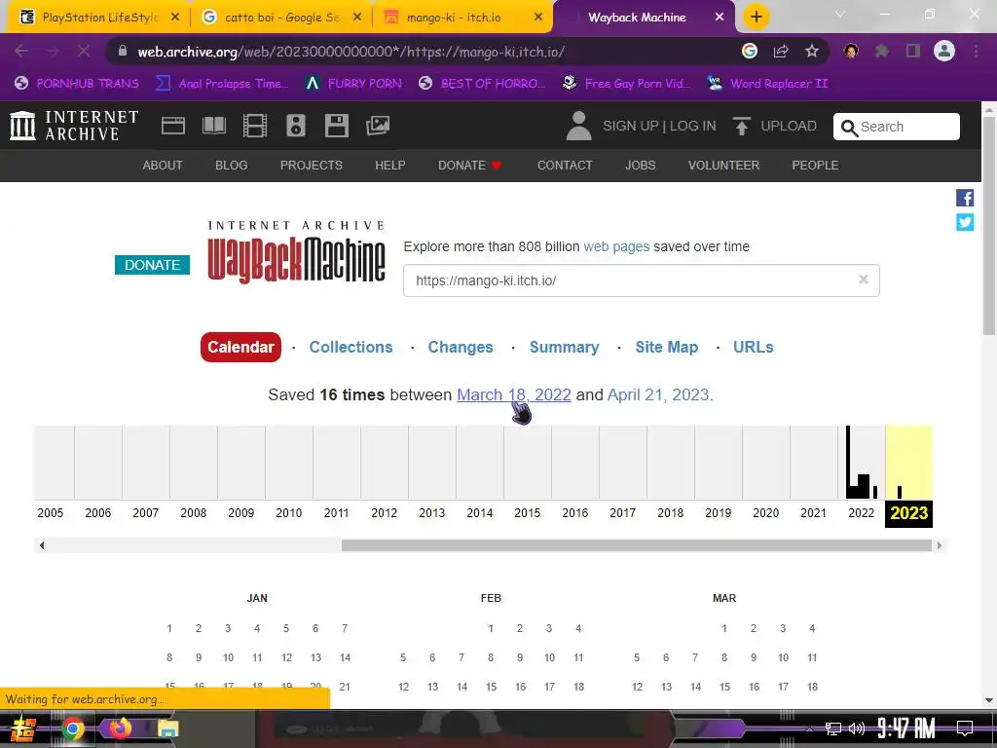Open PROJECTS in the archive nav
Image resolution: width=997 pixels, height=748 pixels.
click(x=311, y=166)
